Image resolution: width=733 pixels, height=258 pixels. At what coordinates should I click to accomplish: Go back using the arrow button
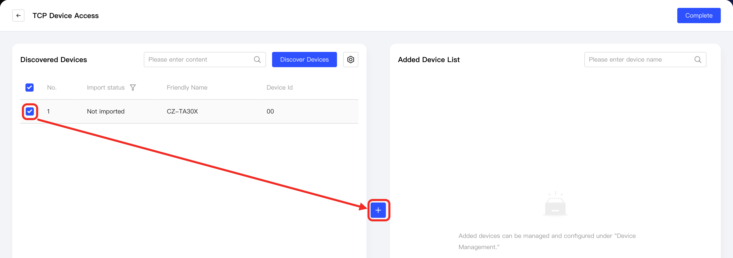tap(18, 16)
